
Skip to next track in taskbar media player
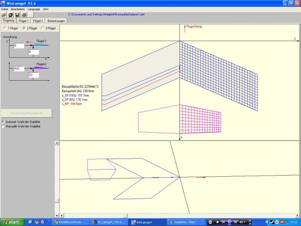click(x=236, y=222)
